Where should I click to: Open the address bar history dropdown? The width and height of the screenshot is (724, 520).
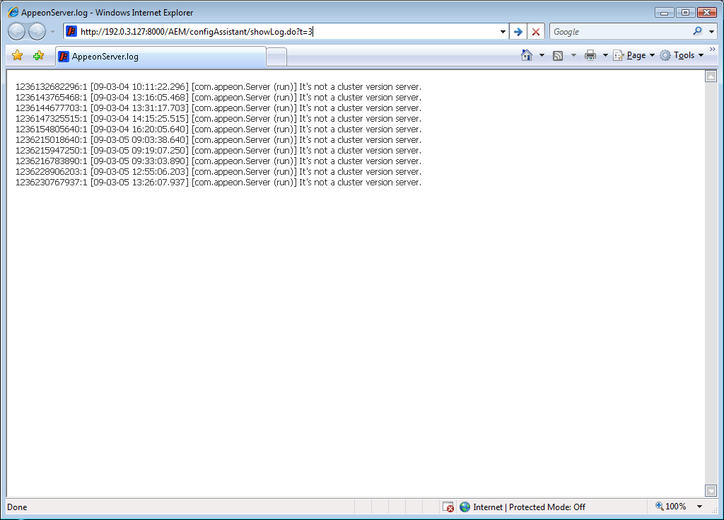click(x=502, y=31)
